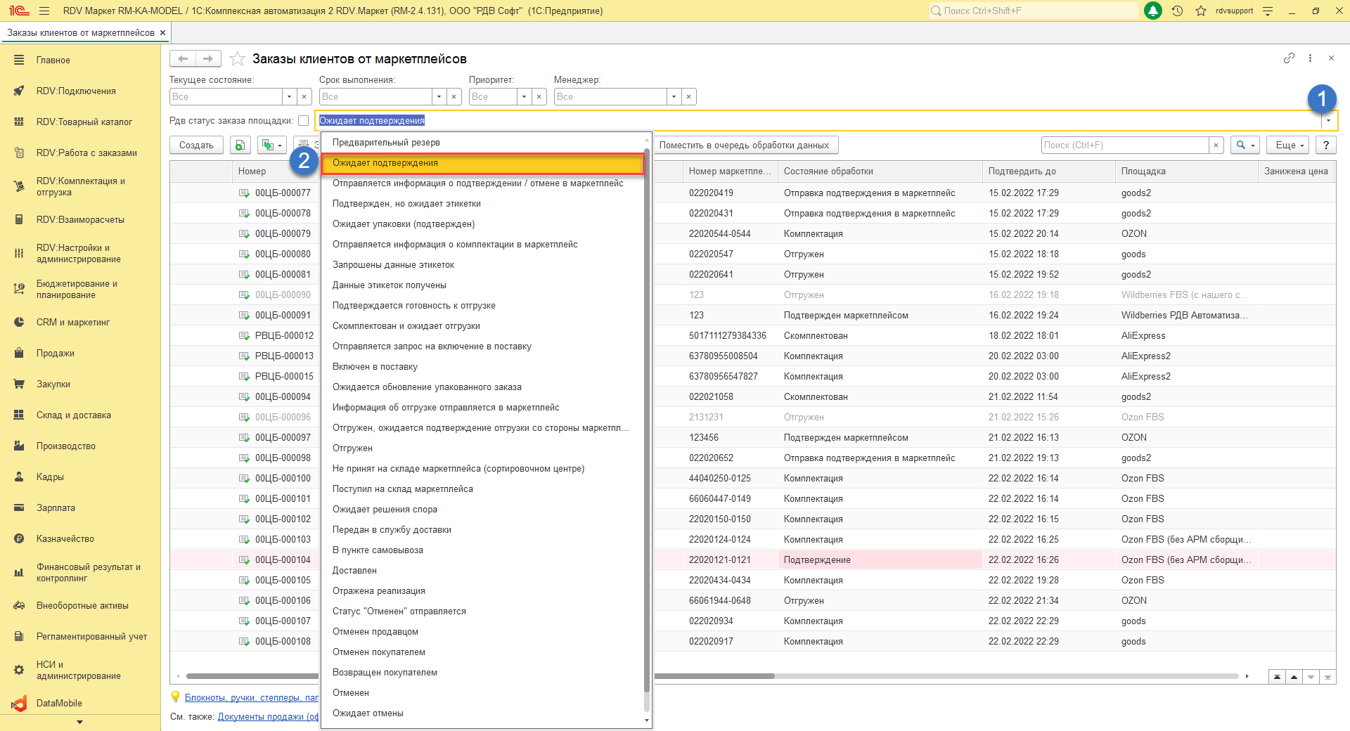Toggle the Рдв статус заказа площадки checkbox
Screen dimensions: 1350x731
coord(304,121)
